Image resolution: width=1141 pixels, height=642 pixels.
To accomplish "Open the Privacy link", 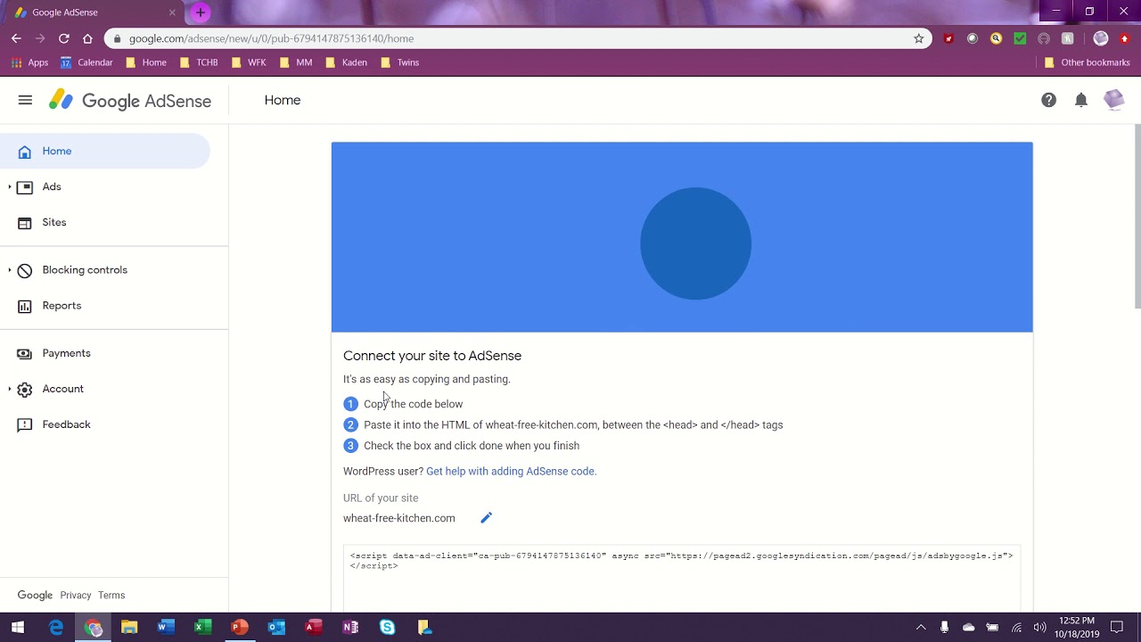I will 76,596.
